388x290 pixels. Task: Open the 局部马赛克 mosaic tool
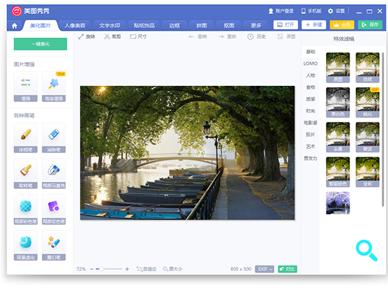tap(54, 173)
